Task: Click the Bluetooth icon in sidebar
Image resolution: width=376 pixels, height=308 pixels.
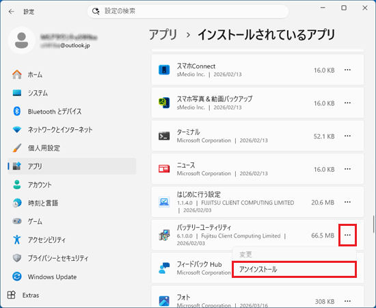Action: [x=17, y=111]
